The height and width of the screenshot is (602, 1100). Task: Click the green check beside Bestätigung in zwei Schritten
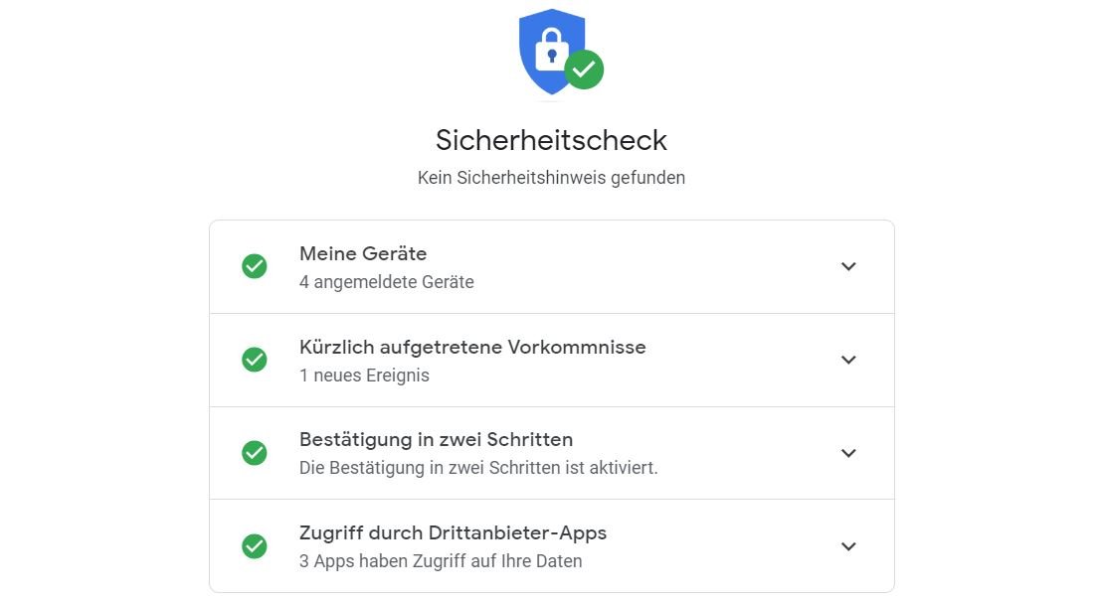[x=255, y=453]
